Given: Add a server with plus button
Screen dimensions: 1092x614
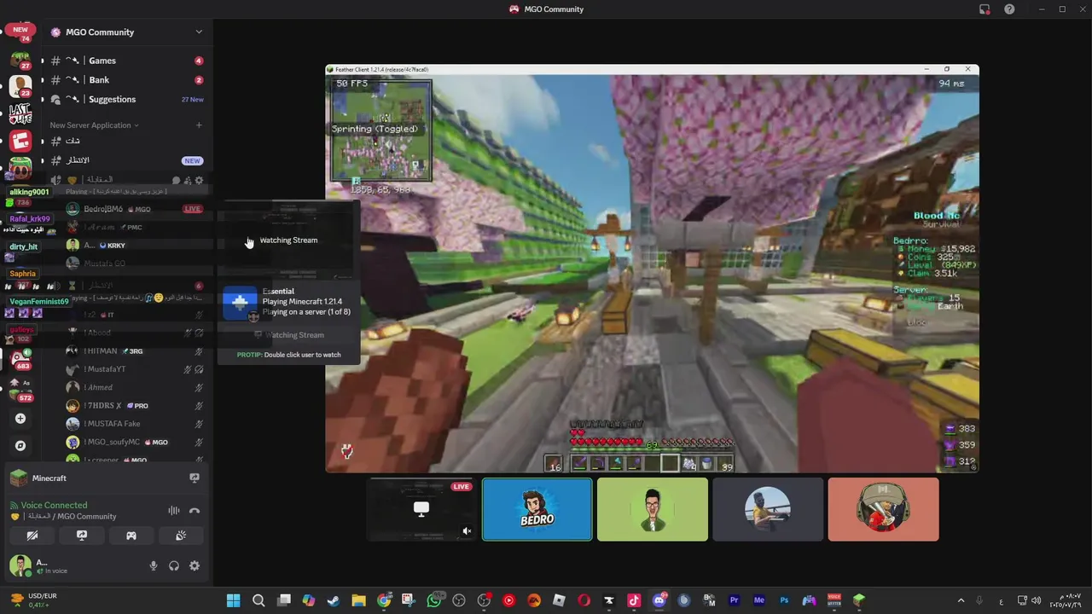Looking at the screenshot, I should tap(20, 419).
